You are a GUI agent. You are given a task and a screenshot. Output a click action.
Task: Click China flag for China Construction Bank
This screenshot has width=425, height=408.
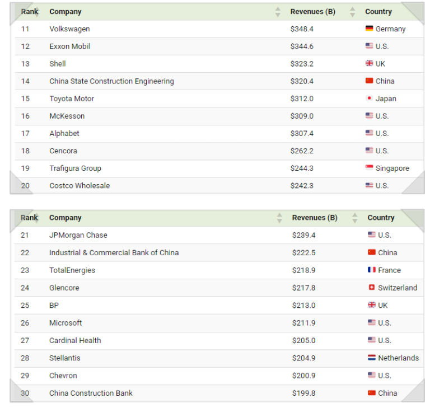pos(372,392)
